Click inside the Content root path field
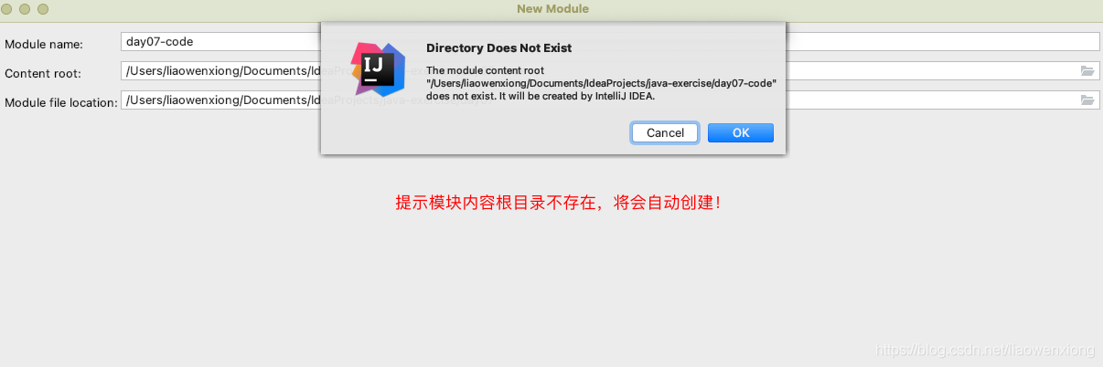 [x=610, y=71]
